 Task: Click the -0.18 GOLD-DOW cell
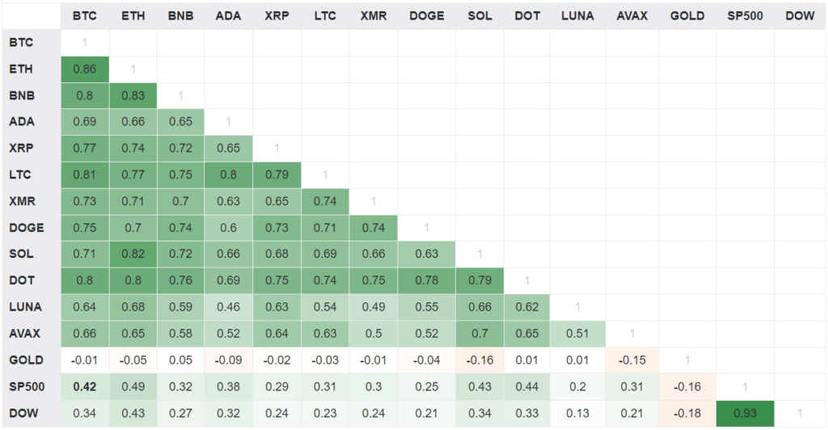[687, 413]
